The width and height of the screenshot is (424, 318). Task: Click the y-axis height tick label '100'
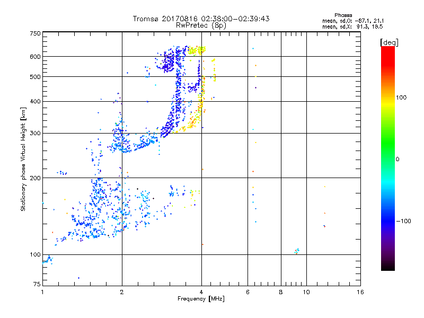(x=35, y=254)
